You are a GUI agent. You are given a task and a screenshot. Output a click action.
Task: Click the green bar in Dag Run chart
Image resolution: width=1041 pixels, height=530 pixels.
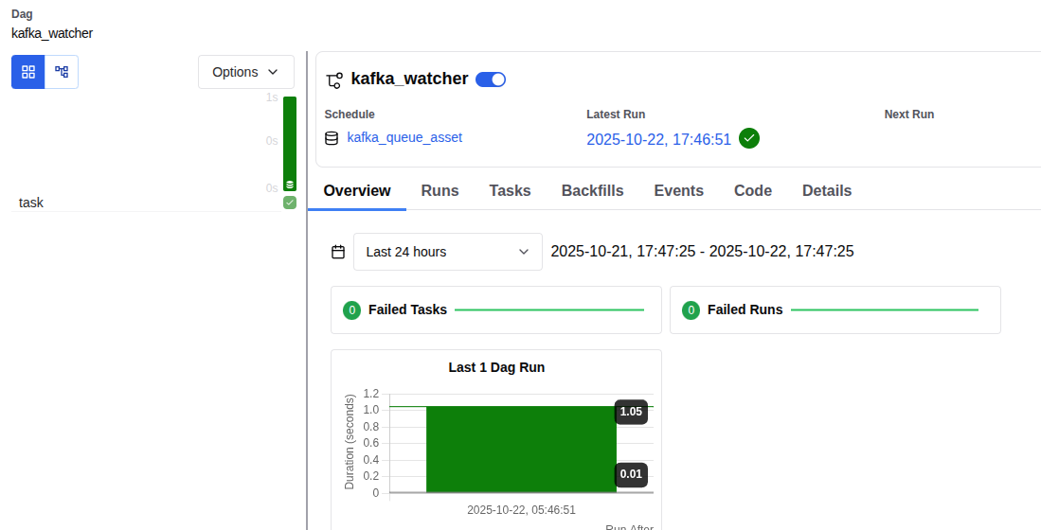click(521, 450)
